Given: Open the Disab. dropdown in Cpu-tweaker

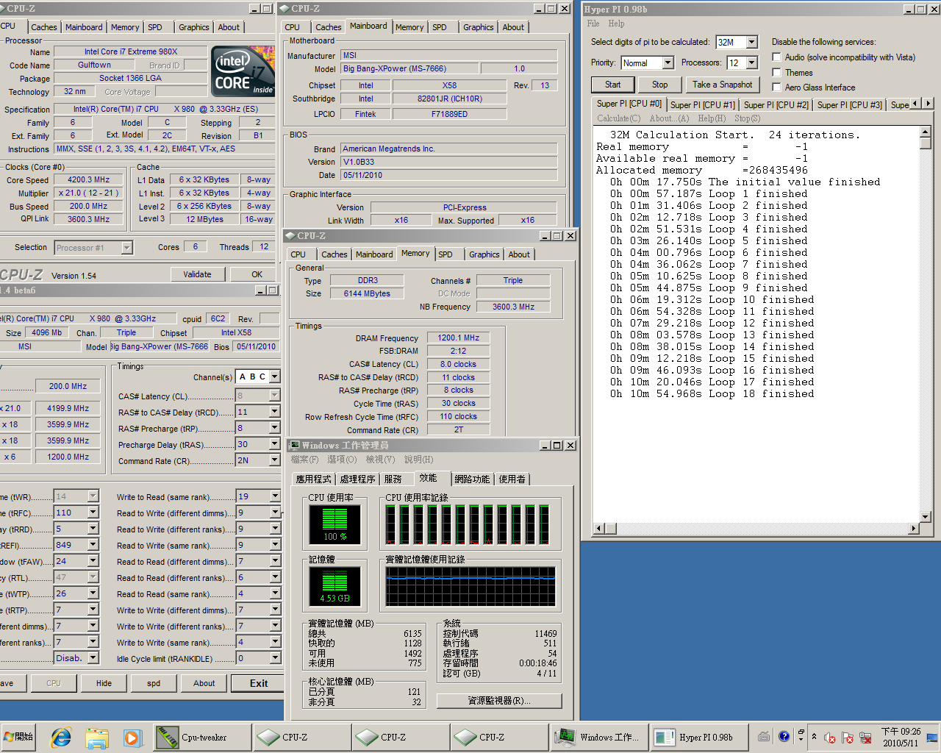Looking at the screenshot, I should (93, 658).
